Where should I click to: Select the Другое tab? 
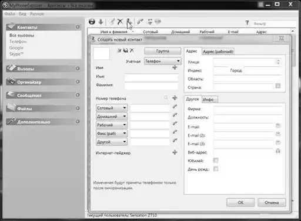tap(192, 99)
